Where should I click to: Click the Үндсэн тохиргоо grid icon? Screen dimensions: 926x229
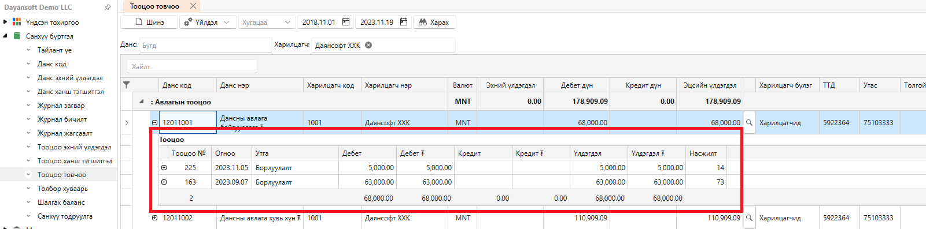[x=17, y=22]
